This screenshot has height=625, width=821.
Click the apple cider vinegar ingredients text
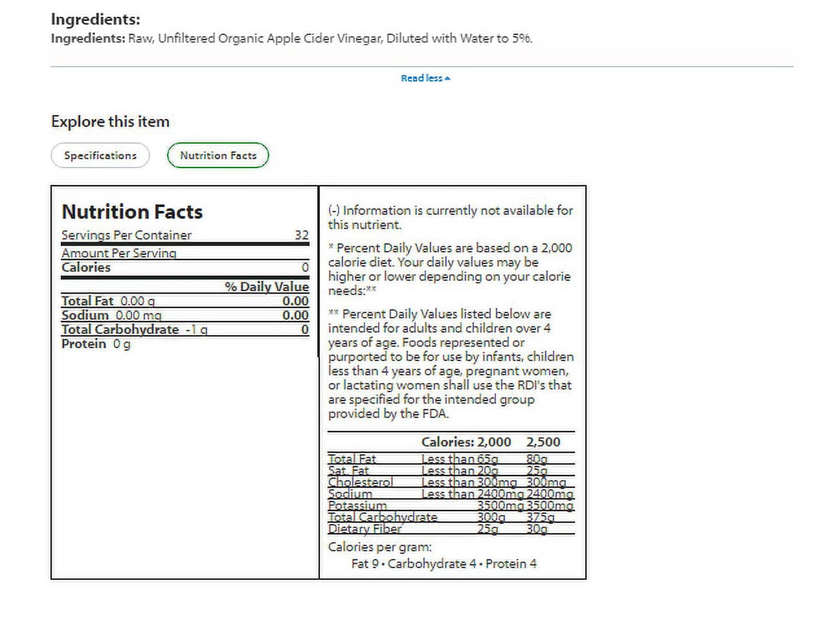pyautogui.click(x=292, y=38)
